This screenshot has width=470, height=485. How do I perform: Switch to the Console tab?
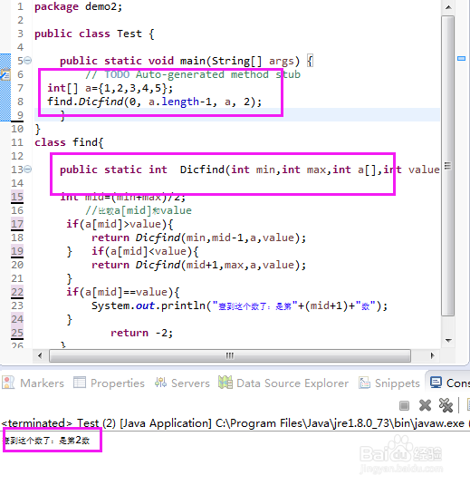pos(449,383)
